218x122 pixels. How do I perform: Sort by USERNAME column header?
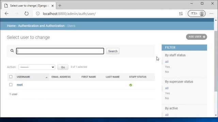point(24,77)
